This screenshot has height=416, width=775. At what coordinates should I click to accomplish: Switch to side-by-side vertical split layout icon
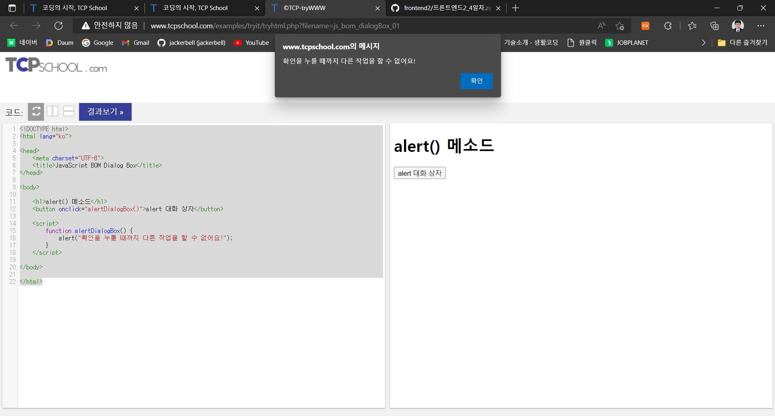[x=52, y=111]
